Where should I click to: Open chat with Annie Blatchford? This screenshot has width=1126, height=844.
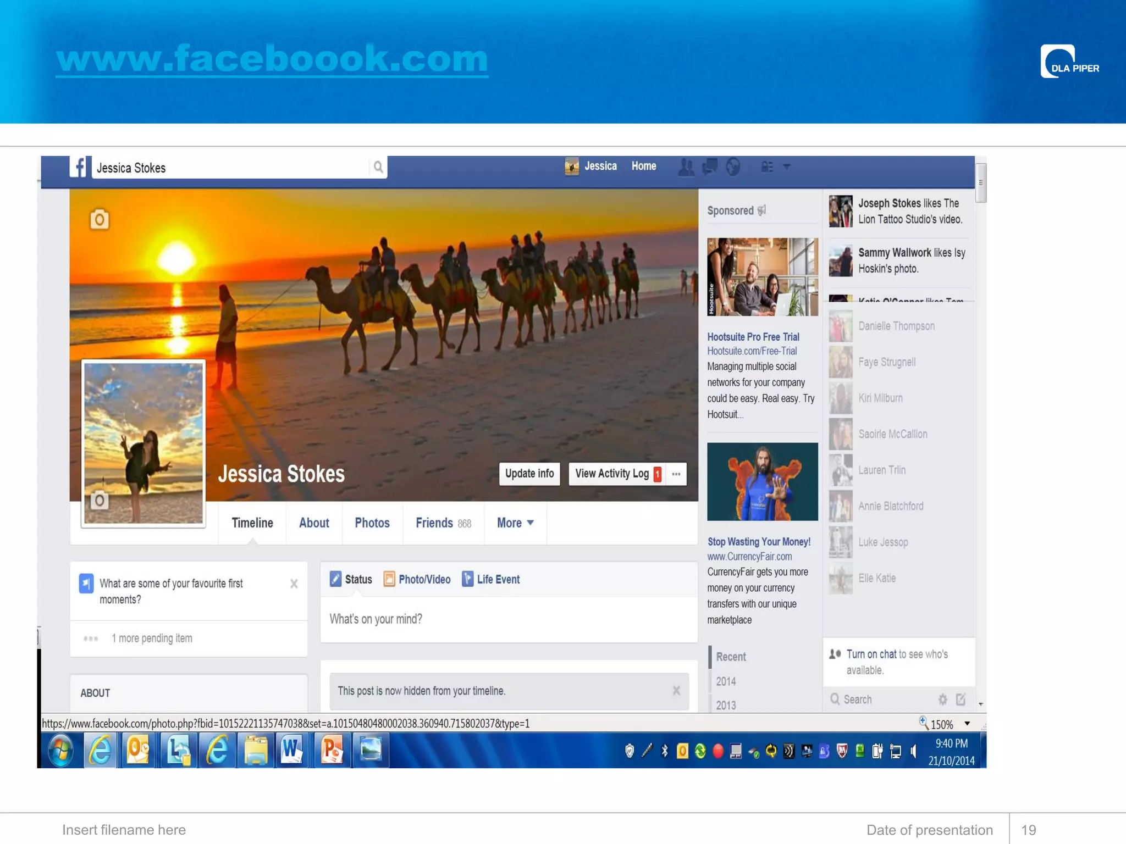click(899, 506)
